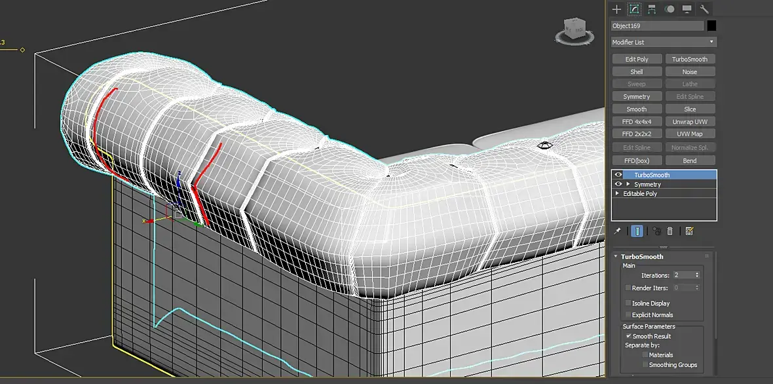Click the Object169 name field
This screenshot has width=773, height=384.
tap(658, 26)
